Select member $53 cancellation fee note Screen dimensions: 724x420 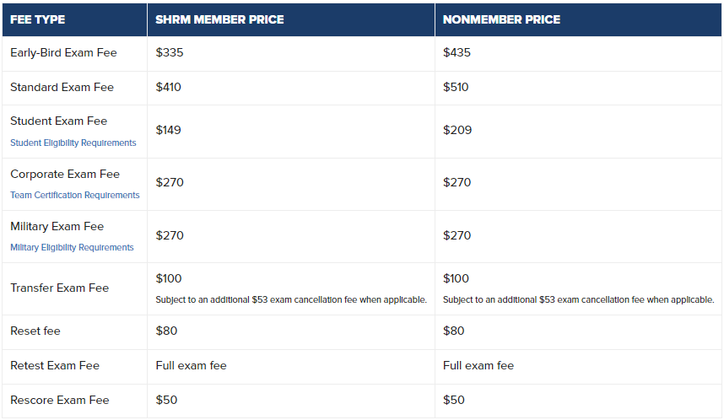[291, 300]
